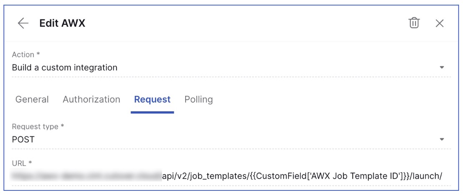Click the 'Request type *' field label
465x195 pixels.
tap(38, 127)
